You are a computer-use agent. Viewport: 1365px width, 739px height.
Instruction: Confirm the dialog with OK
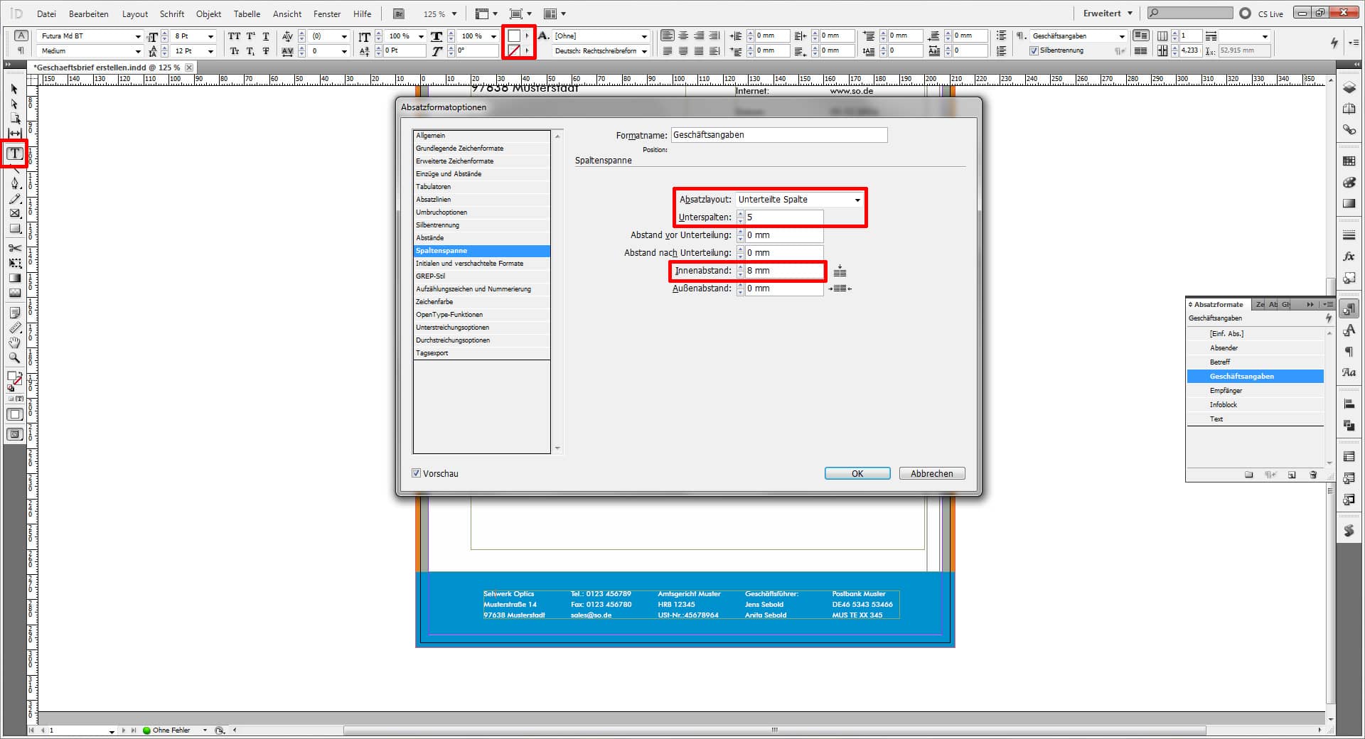tap(857, 474)
